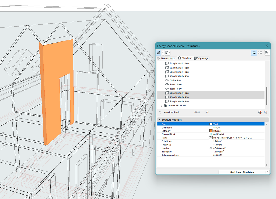Click the hatch fill icon in the Name row
Image resolution: width=276 pixels, height=199 pixels.
[211, 138]
